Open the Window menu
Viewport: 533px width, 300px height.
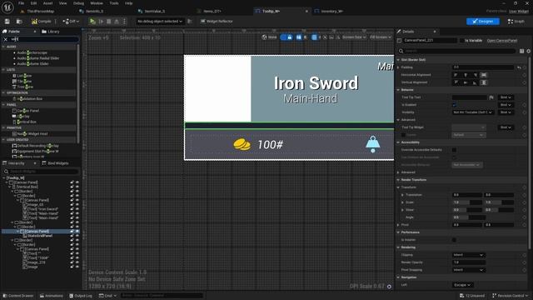point(97,3)
